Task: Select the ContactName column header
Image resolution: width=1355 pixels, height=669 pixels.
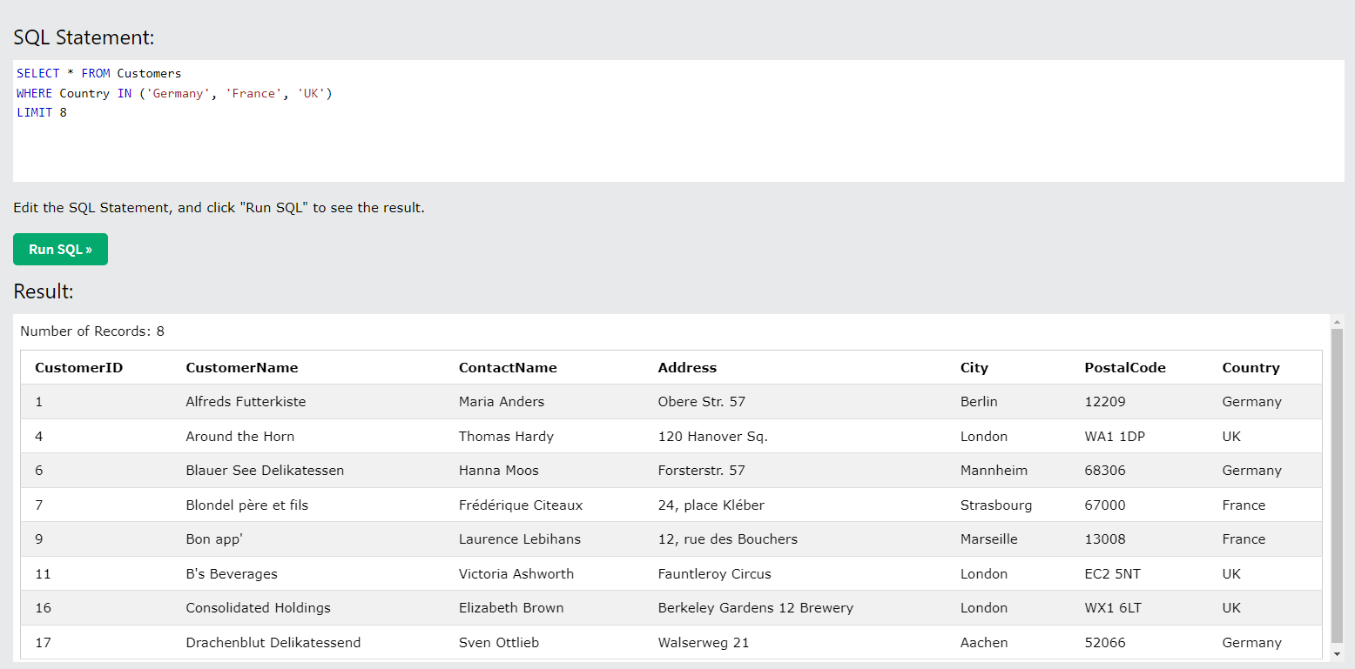Action: pyautogui.click(x=508, y=367)
